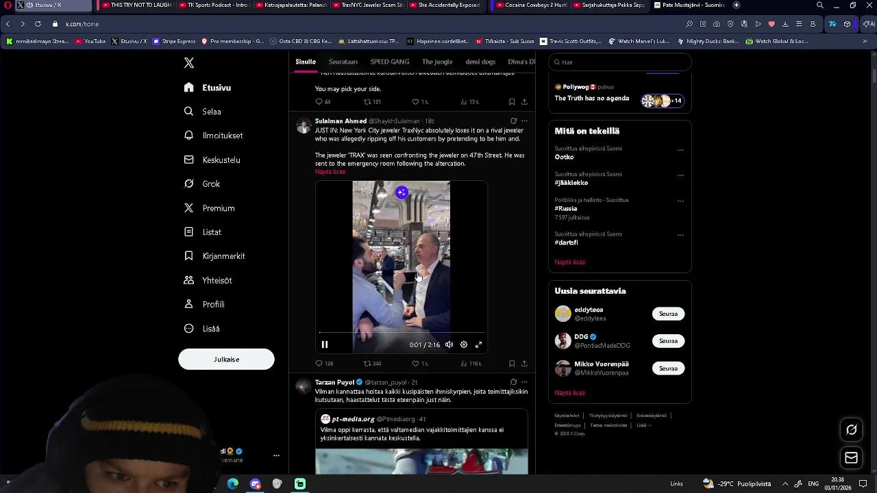Click the Julkaise post button
This screenshot has height=493, width=877.
click(226, 359)
